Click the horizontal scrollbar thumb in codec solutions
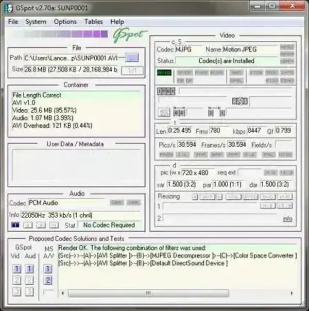Viewport: 309px width, 311px height. (x=148, y=293)
